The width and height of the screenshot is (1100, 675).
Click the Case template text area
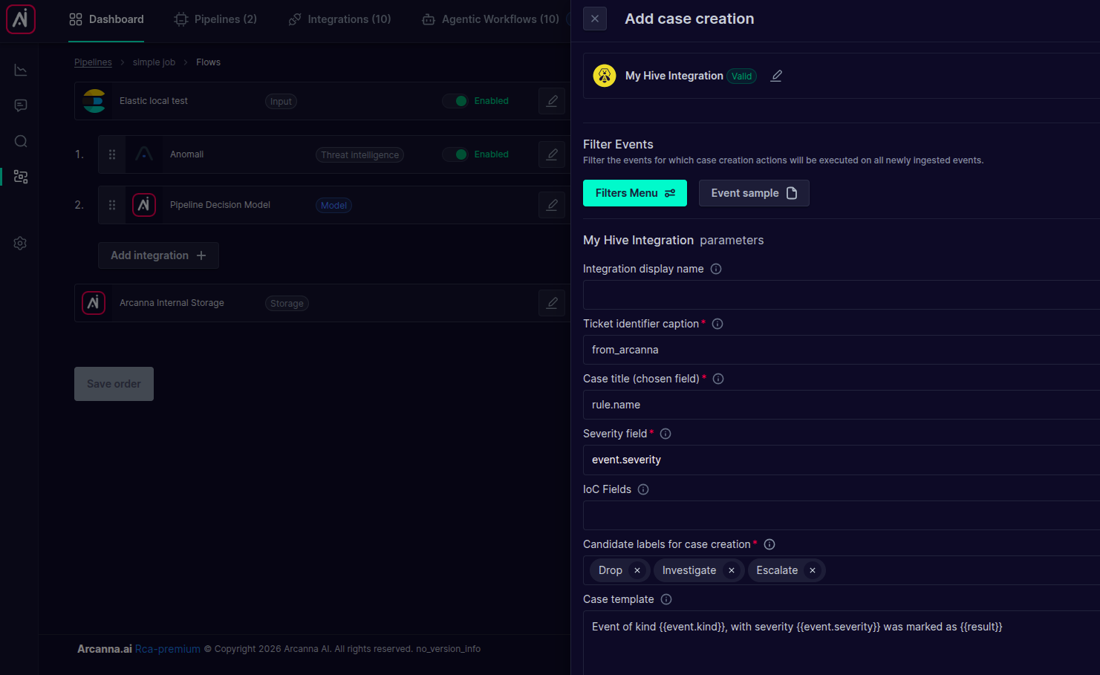841,642
